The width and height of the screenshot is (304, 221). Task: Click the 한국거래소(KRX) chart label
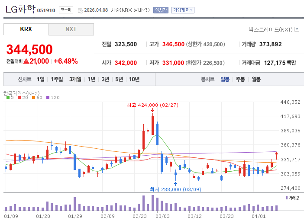point(22,93)
